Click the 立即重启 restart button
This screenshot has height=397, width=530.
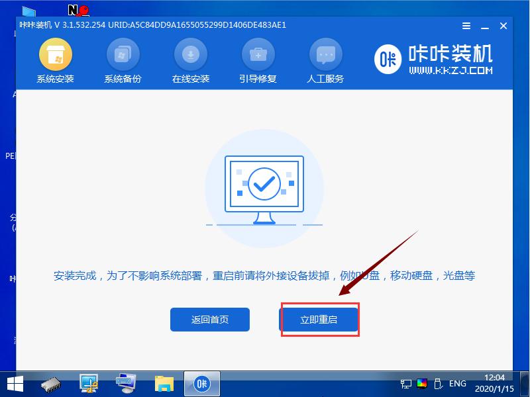pyautogui.click(x=319, y=320)
